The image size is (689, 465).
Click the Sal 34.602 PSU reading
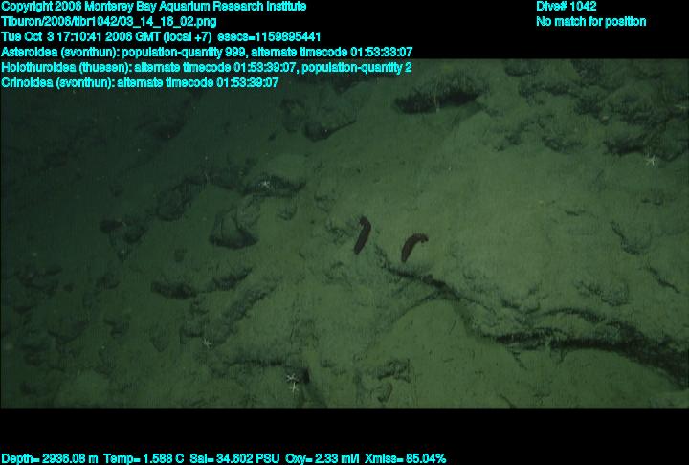coord(235,458)
